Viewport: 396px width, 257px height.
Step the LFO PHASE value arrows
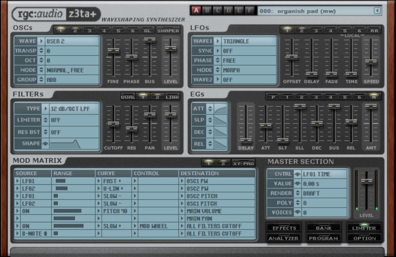coord(218,60)
